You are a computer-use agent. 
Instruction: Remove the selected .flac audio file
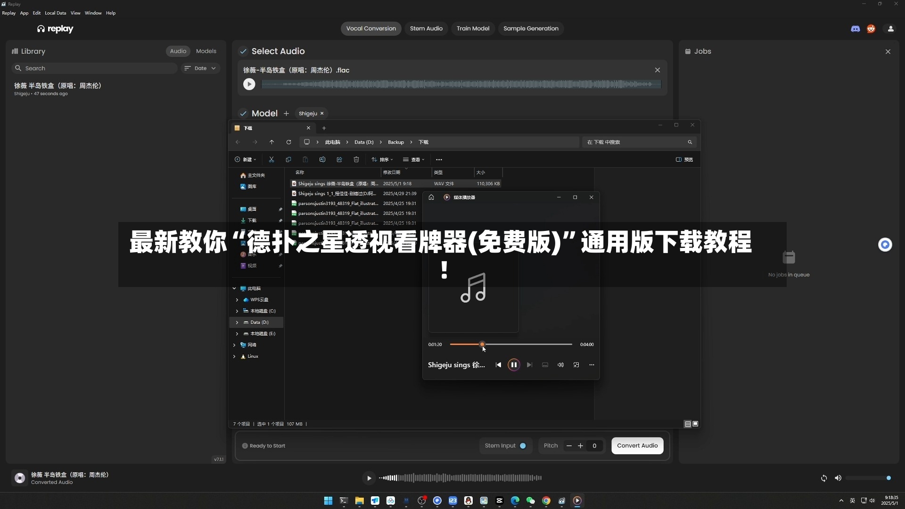(658, 70)
